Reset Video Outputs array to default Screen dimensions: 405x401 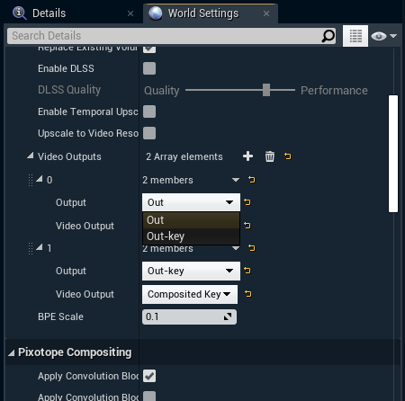click(288, 156)
